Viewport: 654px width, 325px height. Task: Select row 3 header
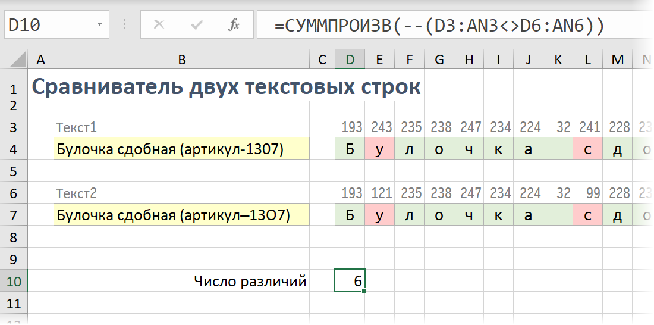pyautogui.click(x=14, y=127)
